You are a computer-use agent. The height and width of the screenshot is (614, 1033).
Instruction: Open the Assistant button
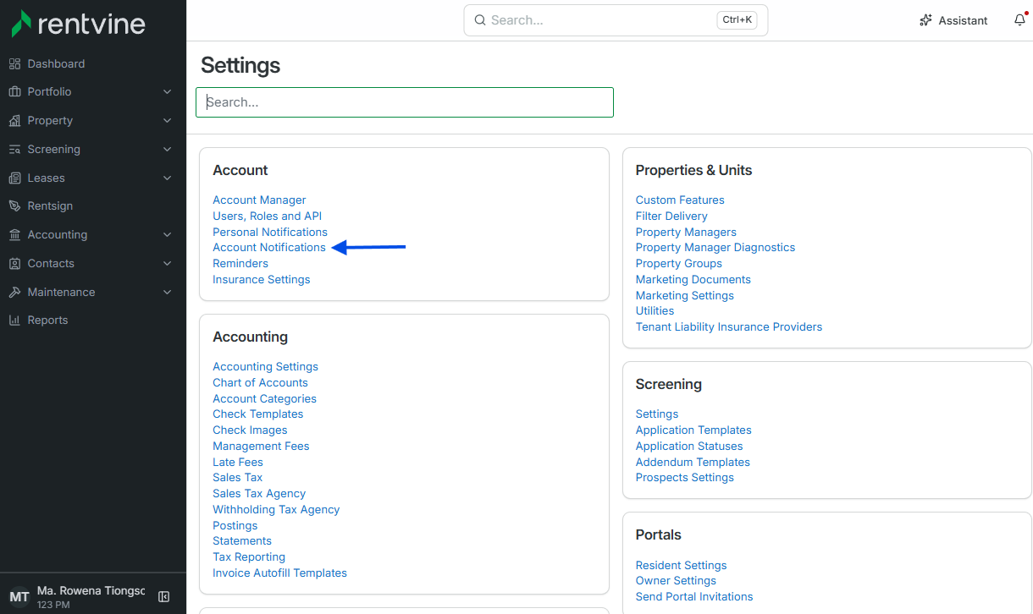(953, 20)
